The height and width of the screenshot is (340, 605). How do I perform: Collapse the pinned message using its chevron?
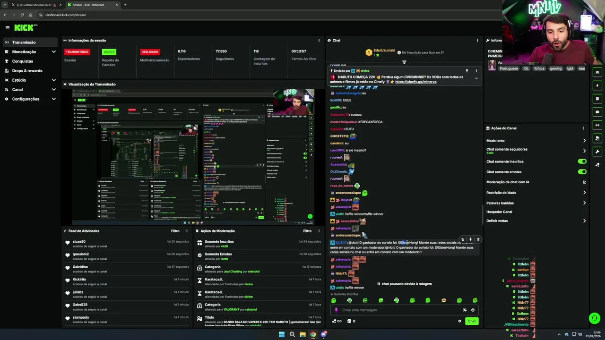[476, 78]
